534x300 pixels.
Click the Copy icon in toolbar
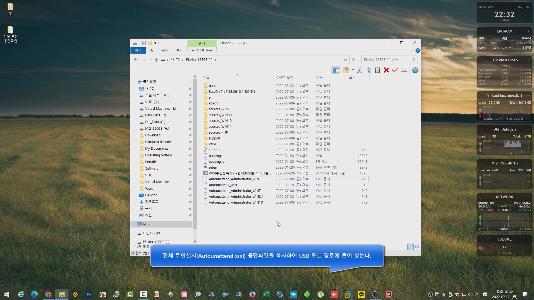coord(369,70)
